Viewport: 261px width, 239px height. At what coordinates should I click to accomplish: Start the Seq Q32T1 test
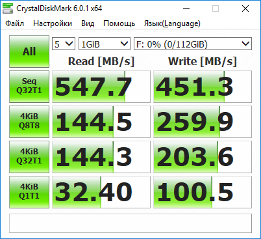[x=29, y=87]
